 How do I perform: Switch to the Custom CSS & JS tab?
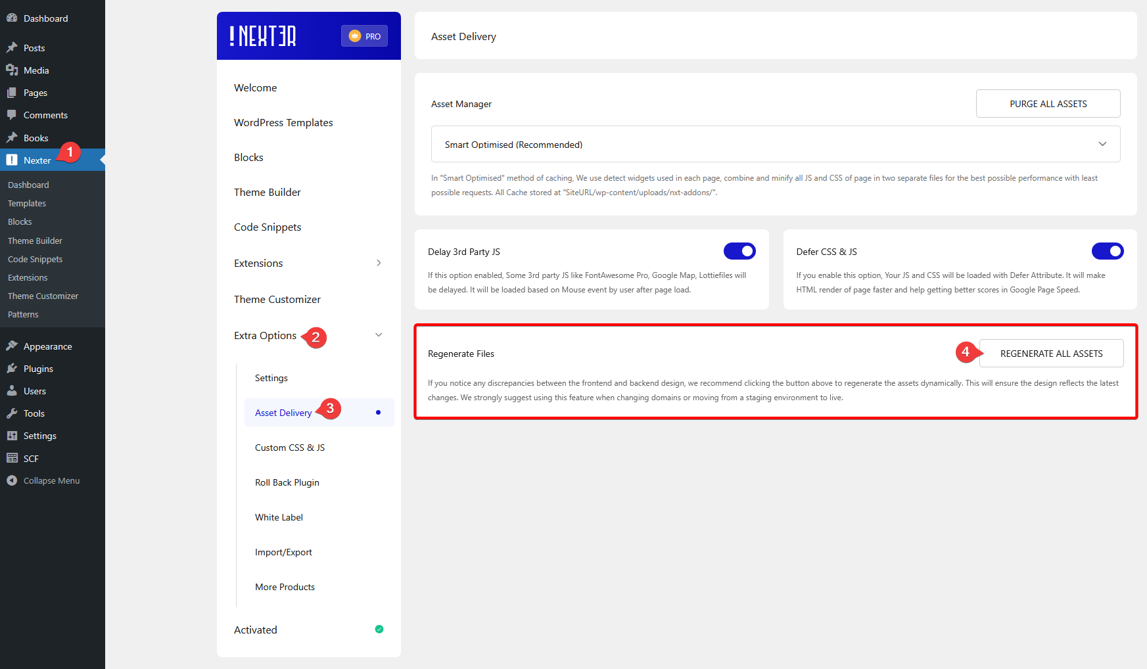(289, 447)
